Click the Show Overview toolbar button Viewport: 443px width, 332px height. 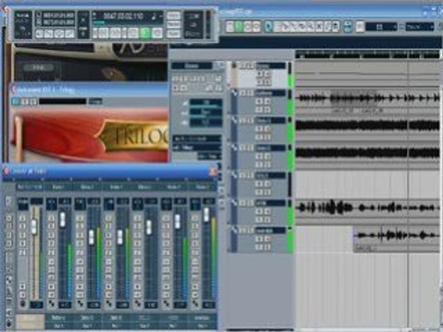(x=247, y=27)
